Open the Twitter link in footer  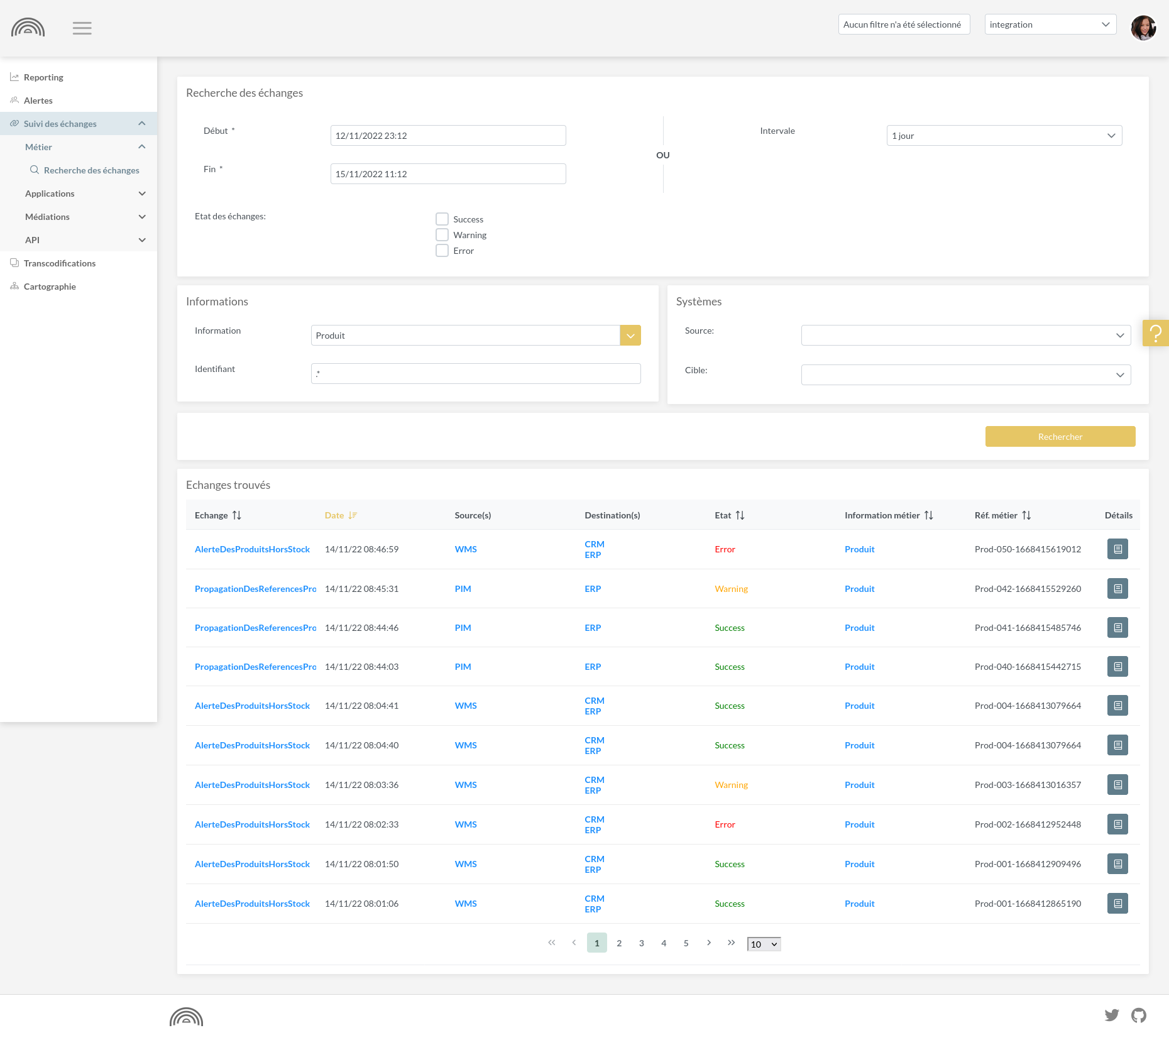point(1111,1015)
